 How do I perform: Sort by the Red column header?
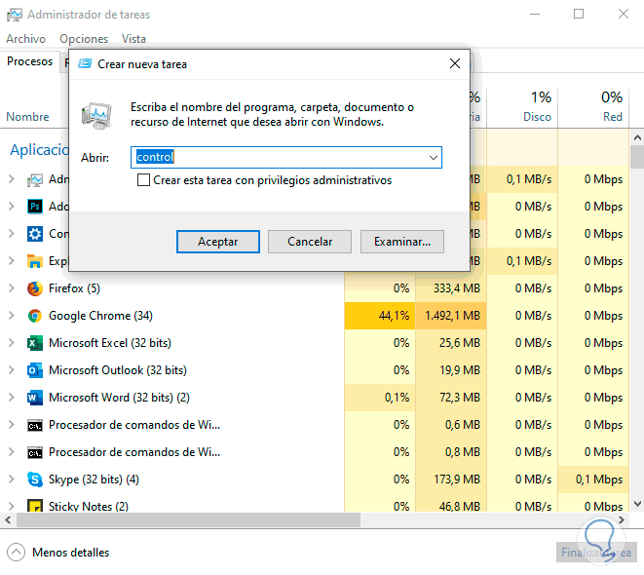coord(613,117)
